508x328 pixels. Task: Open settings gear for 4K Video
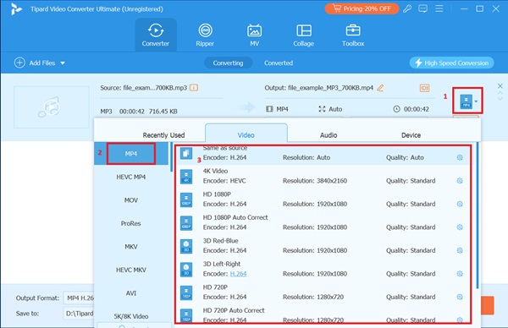point(460,181)
